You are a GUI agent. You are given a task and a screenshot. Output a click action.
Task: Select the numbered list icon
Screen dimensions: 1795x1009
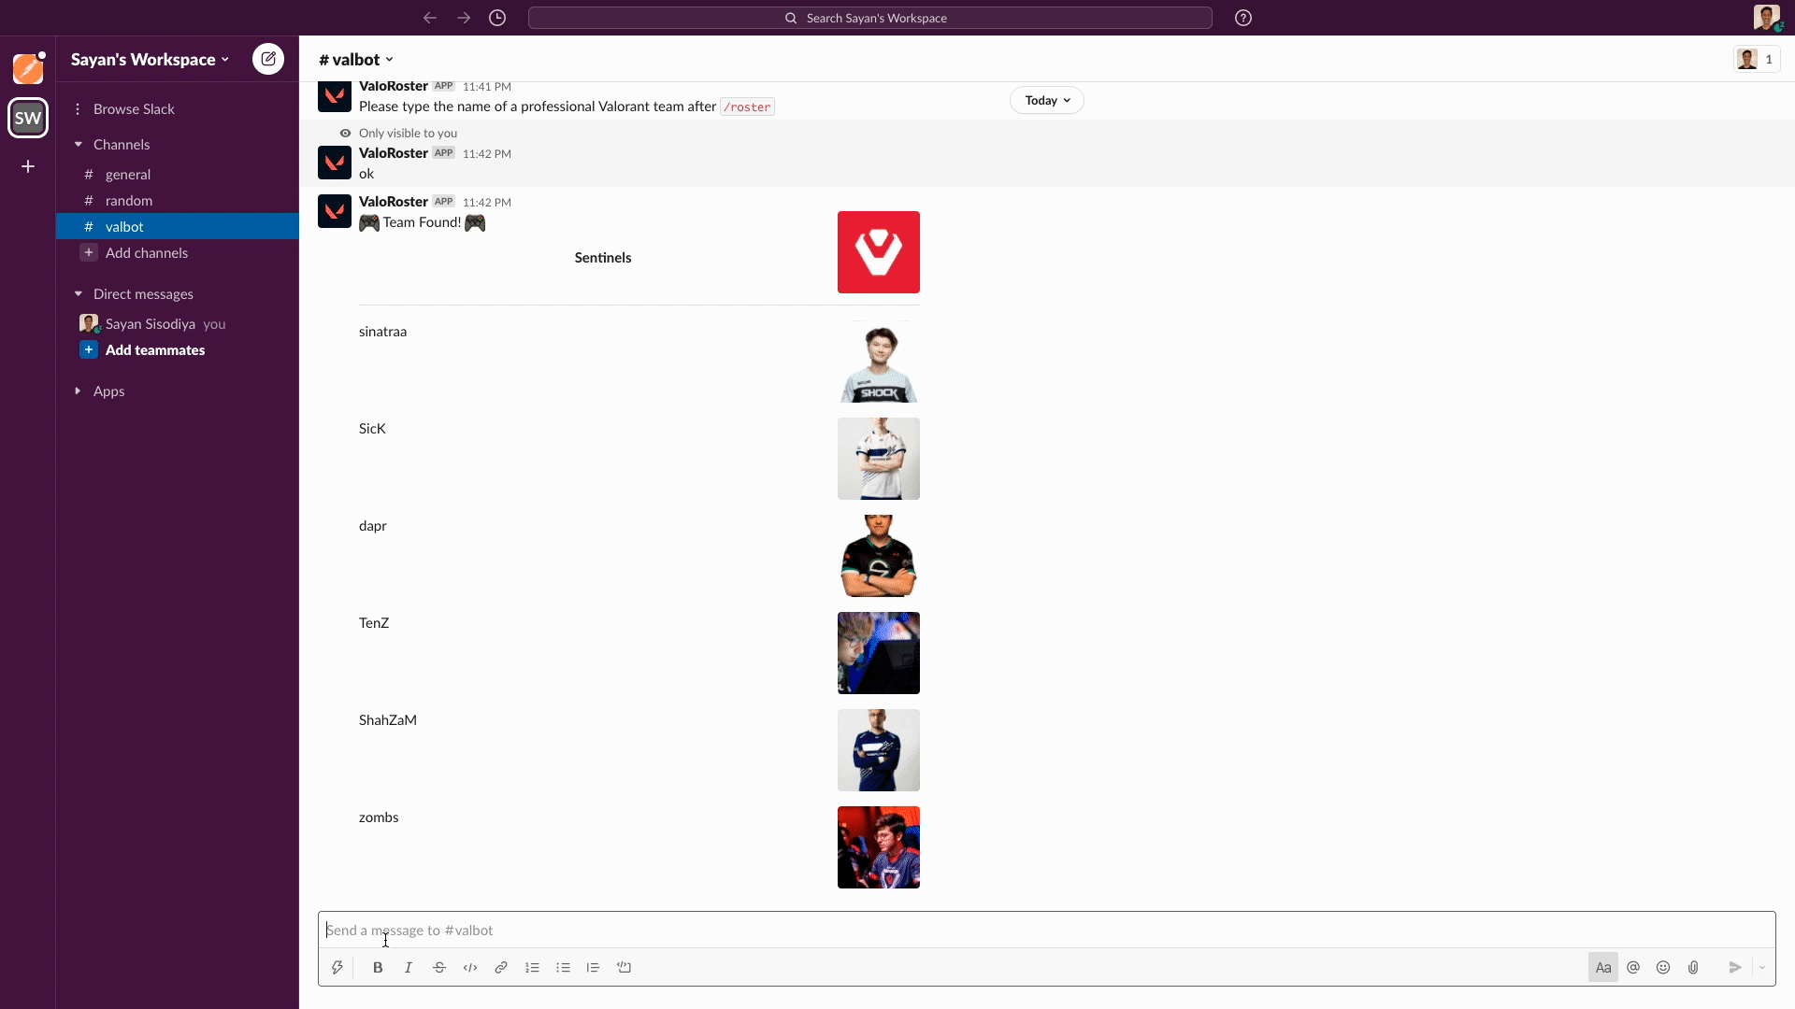pos(531,967)
